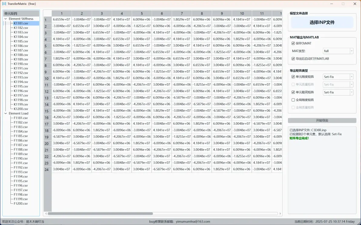
Task: Open the 单元刚度矩阵 Set-Fix dropdown
Action: [338, 77]
